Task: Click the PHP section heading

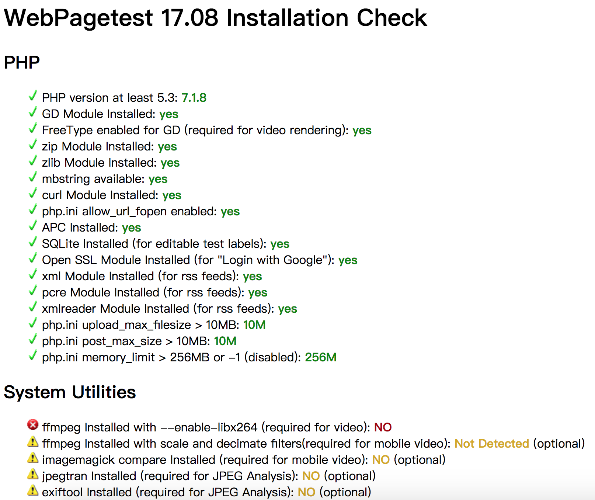Action: pos(22,62)
